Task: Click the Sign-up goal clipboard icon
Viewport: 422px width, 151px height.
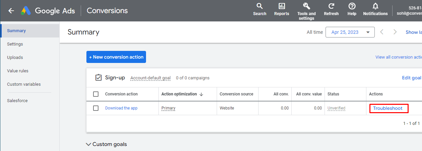Action: click(x=98, y=78)
